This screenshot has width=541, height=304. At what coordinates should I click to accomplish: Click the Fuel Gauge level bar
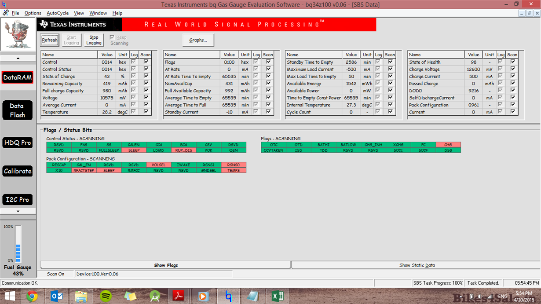coord(18,244)
